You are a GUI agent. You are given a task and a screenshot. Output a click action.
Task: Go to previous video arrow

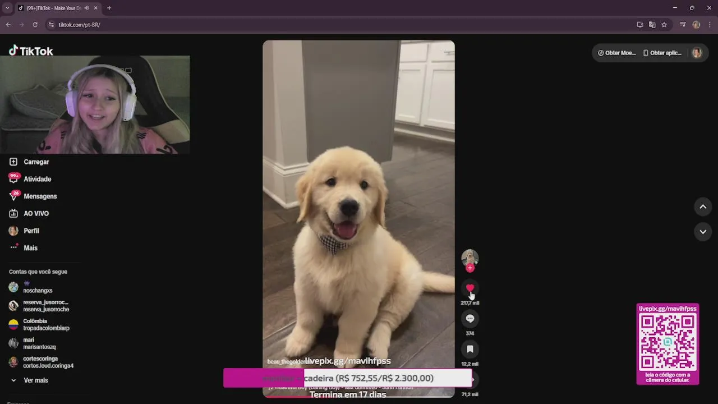click(703, 206)
